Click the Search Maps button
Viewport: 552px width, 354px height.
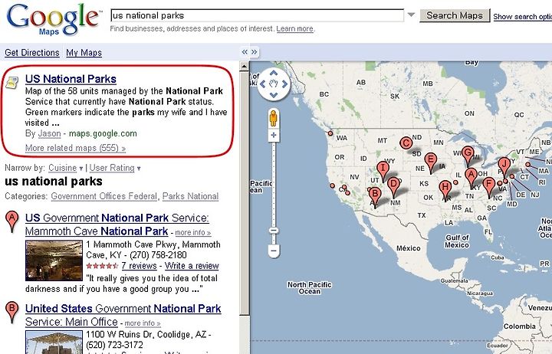click(455, 15)
